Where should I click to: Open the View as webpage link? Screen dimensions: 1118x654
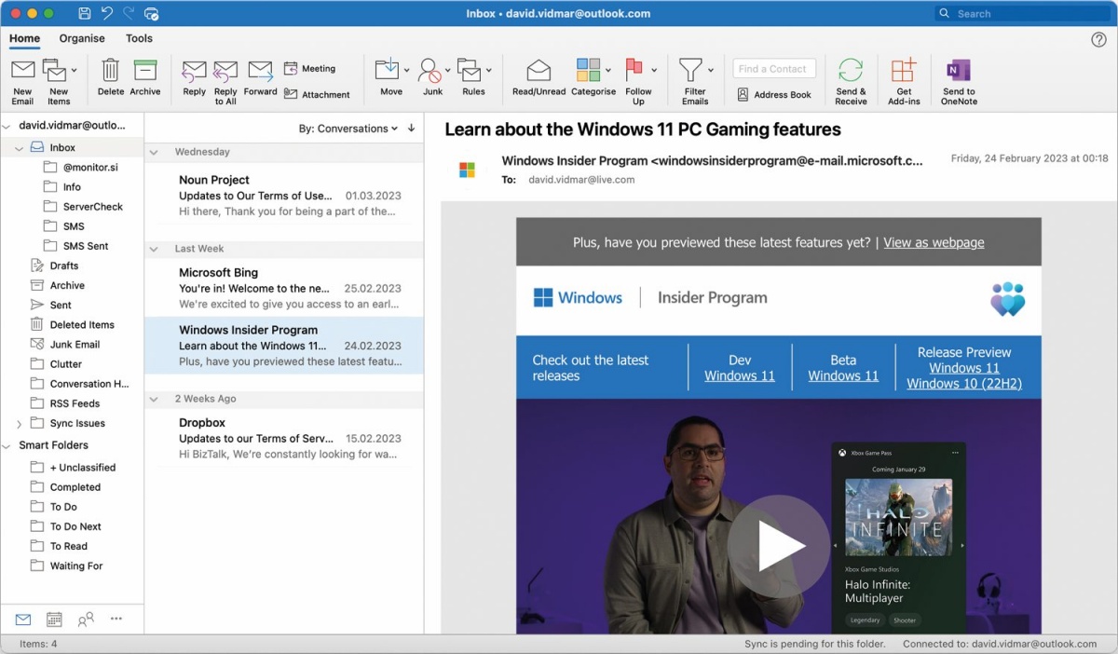934,242
